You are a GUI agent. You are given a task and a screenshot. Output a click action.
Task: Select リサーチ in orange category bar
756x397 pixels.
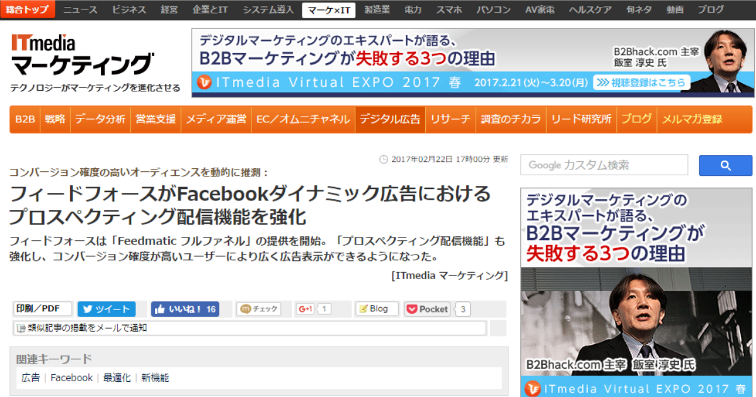coord(450,119)
